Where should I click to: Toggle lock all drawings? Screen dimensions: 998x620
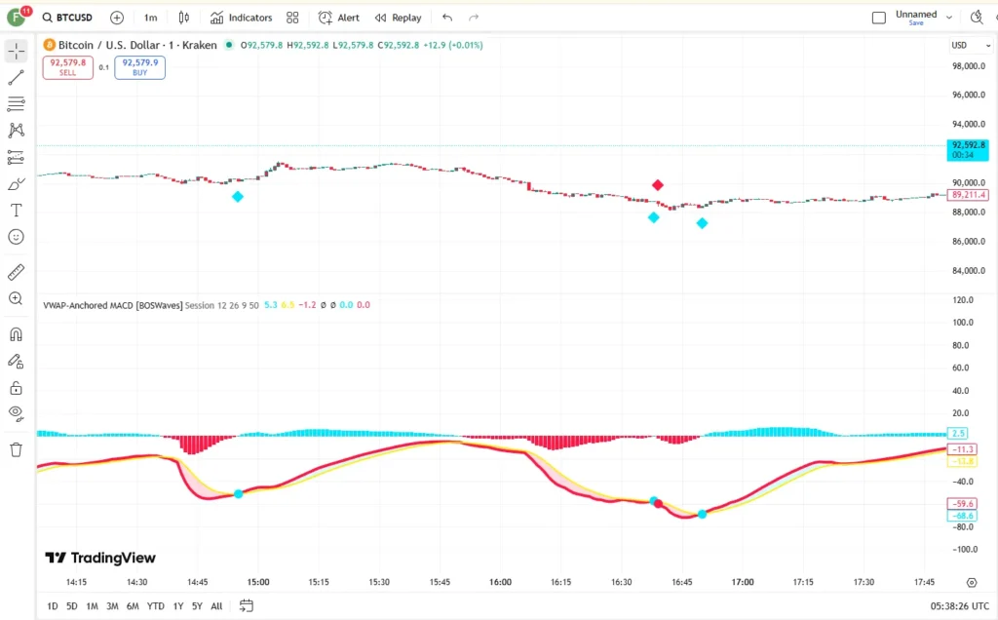16,387
